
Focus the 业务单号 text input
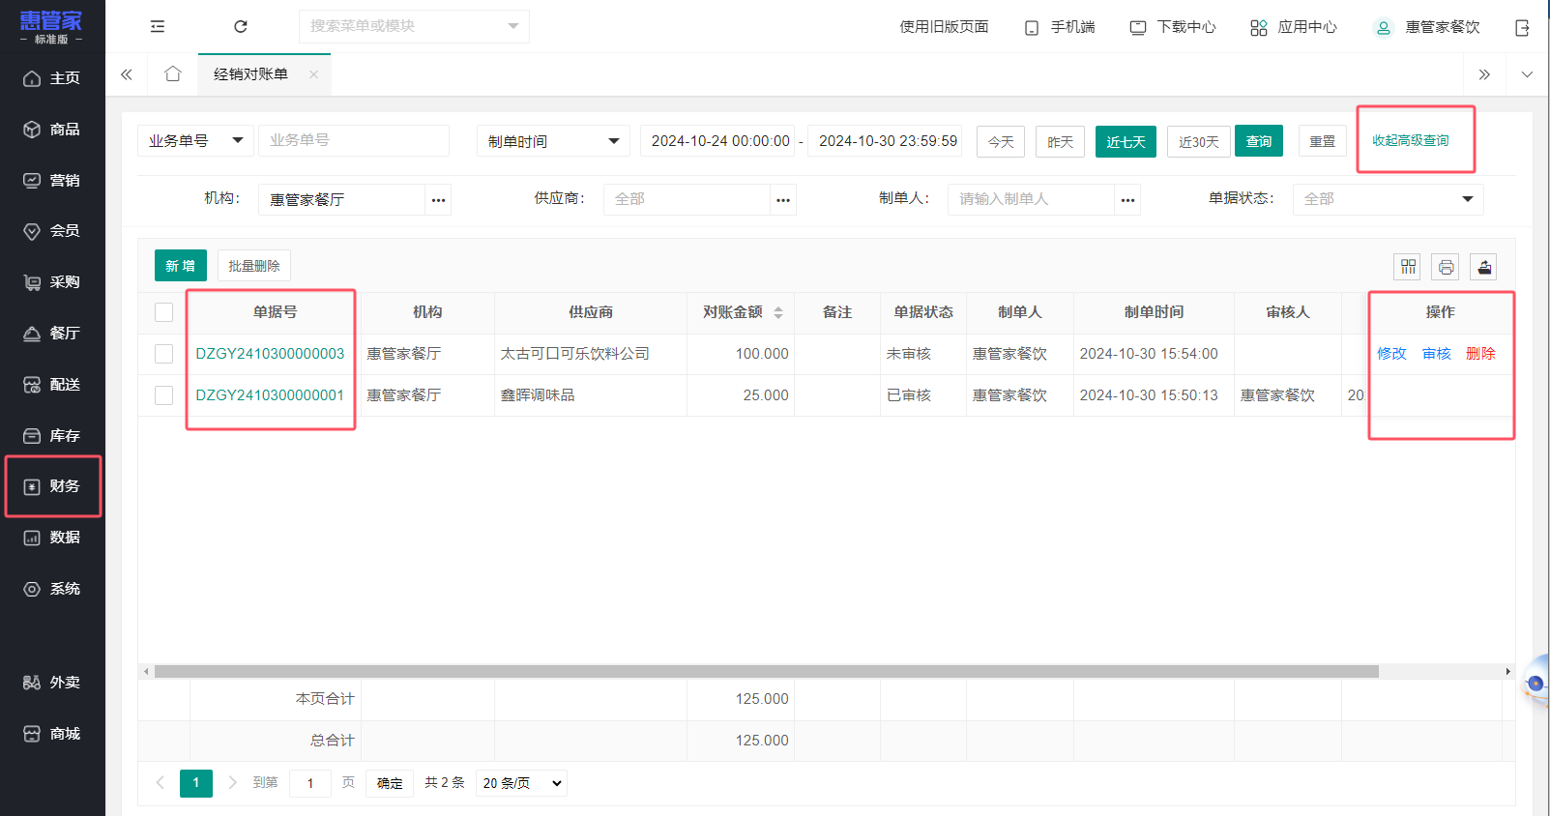354,141
